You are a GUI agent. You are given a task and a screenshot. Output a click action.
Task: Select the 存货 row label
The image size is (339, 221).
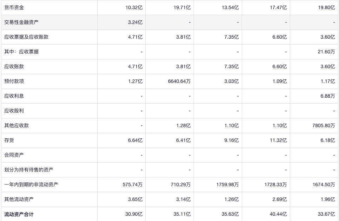(9, 140)
